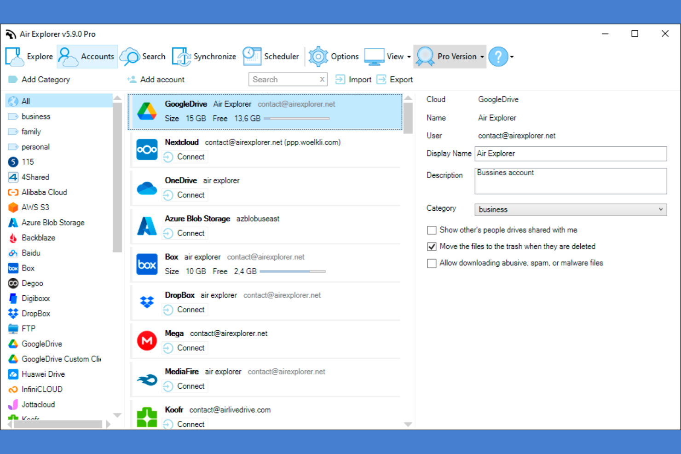The width and height of the screenshot is (681, 454).
Task: Click the Azure Blob Storage sidebar icon
Action: coord(13,222)
